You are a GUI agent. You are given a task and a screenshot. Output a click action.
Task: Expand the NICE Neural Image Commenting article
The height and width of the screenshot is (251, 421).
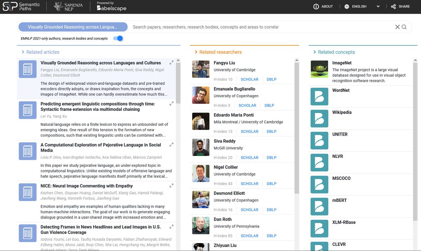pyautogui.click(x=172, y=186)
